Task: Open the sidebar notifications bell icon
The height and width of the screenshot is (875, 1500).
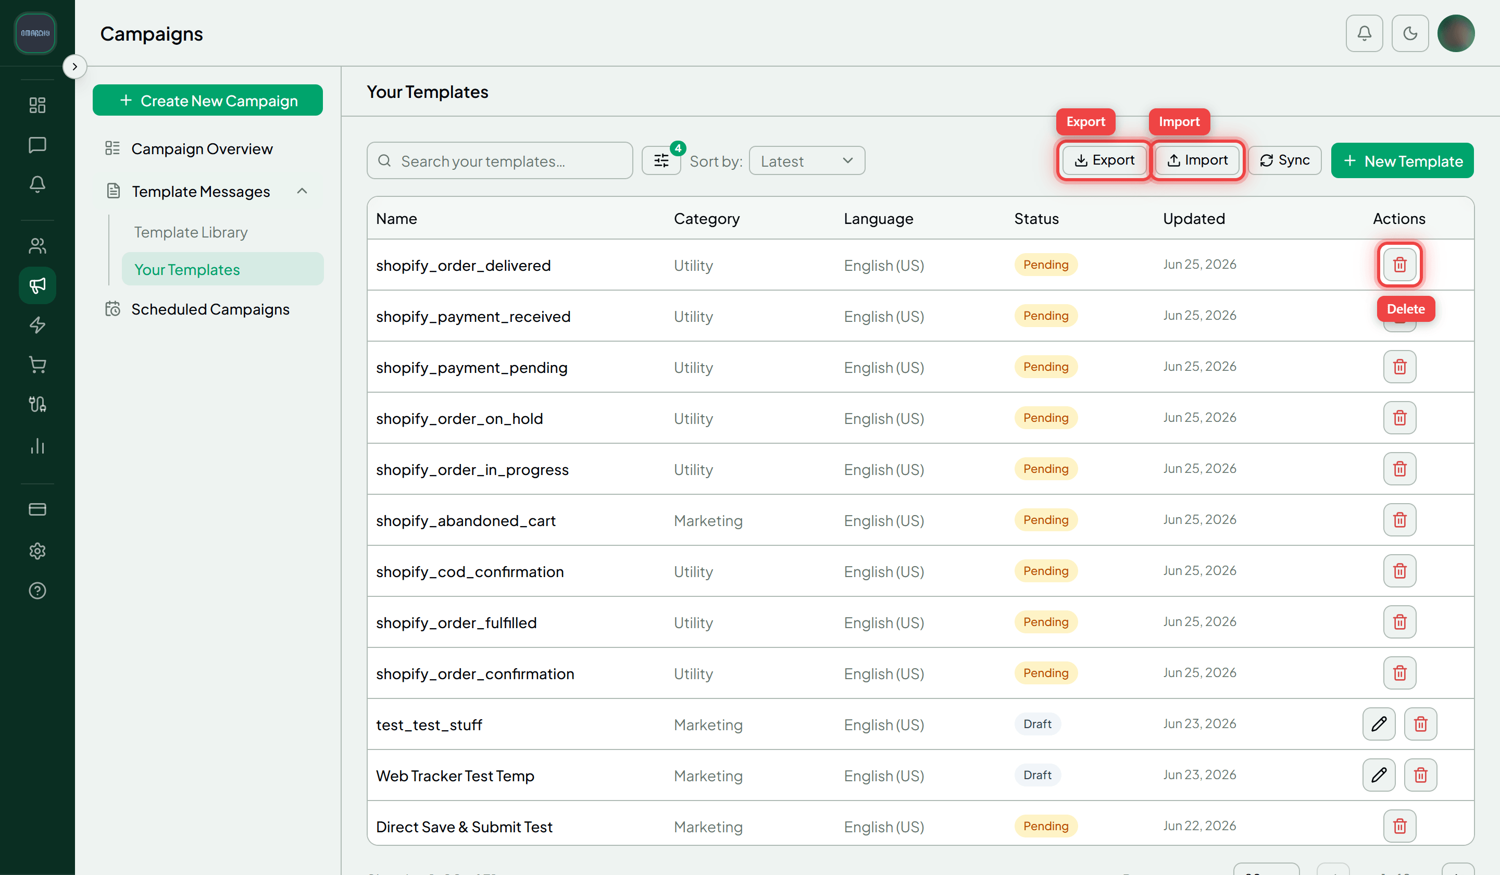Action: (x=37, y=184)
